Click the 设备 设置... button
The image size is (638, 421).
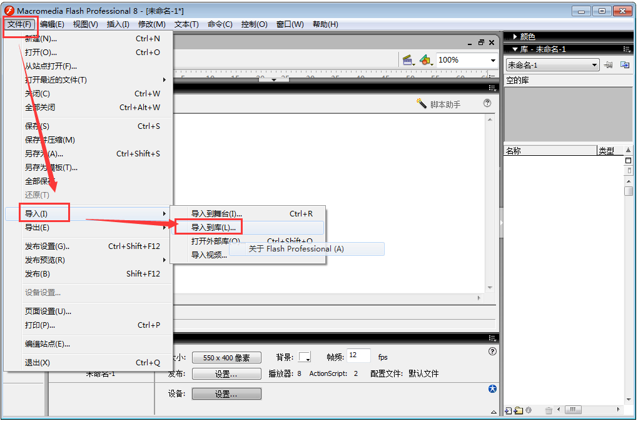[x=226, y=393]
